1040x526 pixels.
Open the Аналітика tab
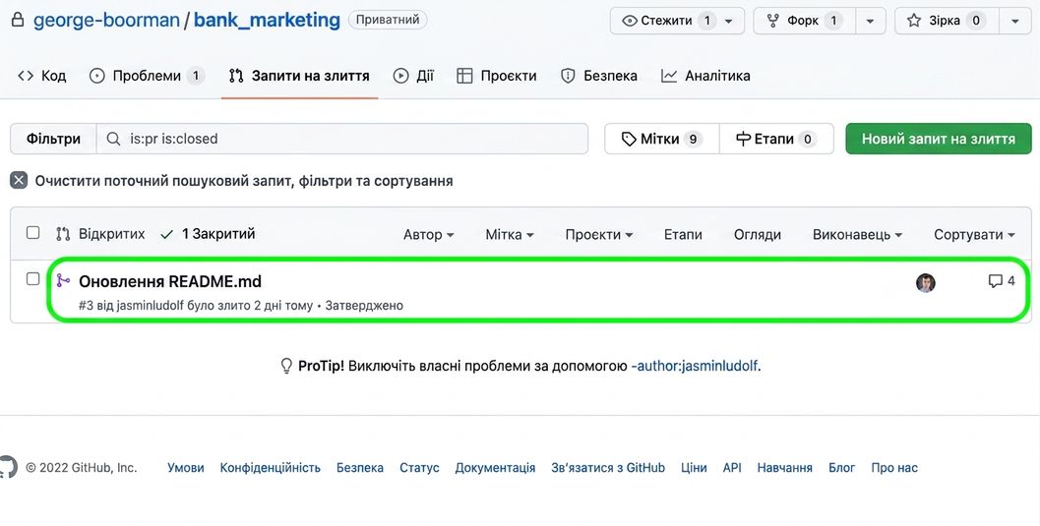pos(705,76)
